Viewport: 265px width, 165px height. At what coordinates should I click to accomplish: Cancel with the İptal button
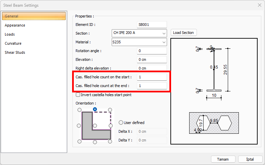point(250,159)
